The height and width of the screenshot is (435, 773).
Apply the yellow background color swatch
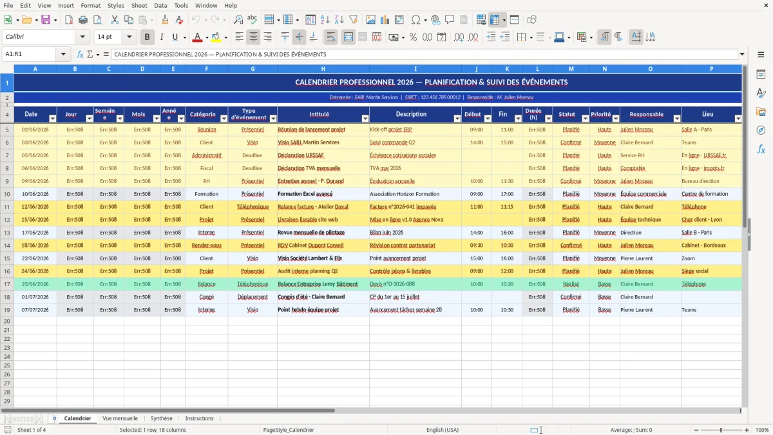216,37
